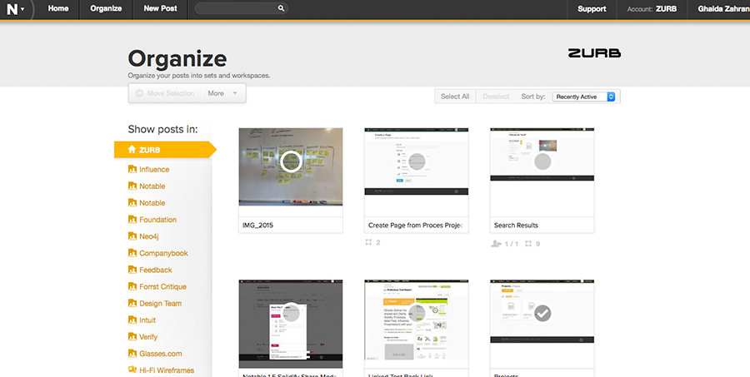
Task: Toggle selection circle on Create Page thumbnail
Action: click(x=417, y=161)
